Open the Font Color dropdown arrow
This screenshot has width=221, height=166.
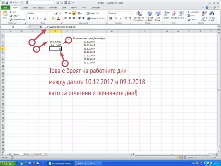pyautogui.click(x=61, y=18)
